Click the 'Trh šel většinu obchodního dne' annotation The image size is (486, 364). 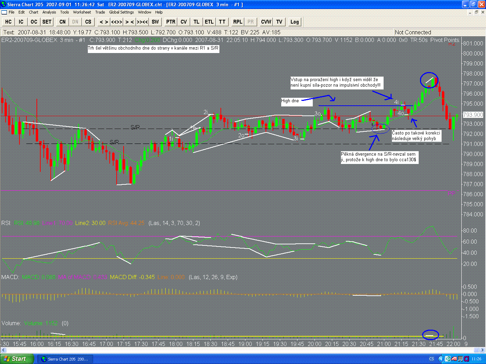pos(153,48)
